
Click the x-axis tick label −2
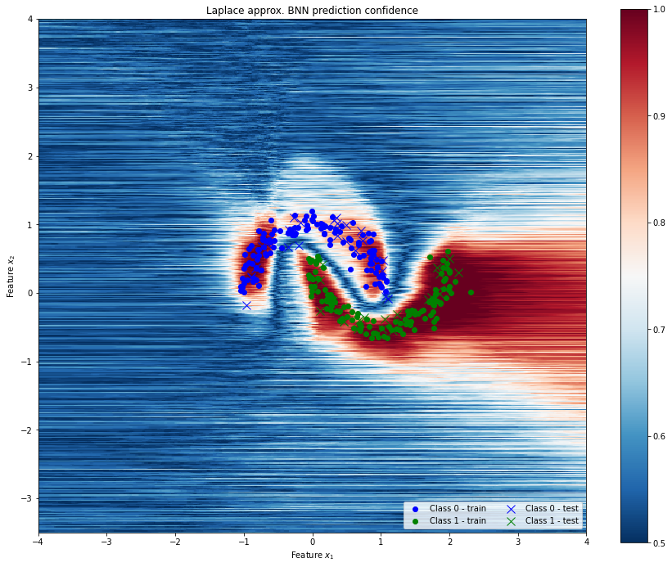tap(175, 542)
